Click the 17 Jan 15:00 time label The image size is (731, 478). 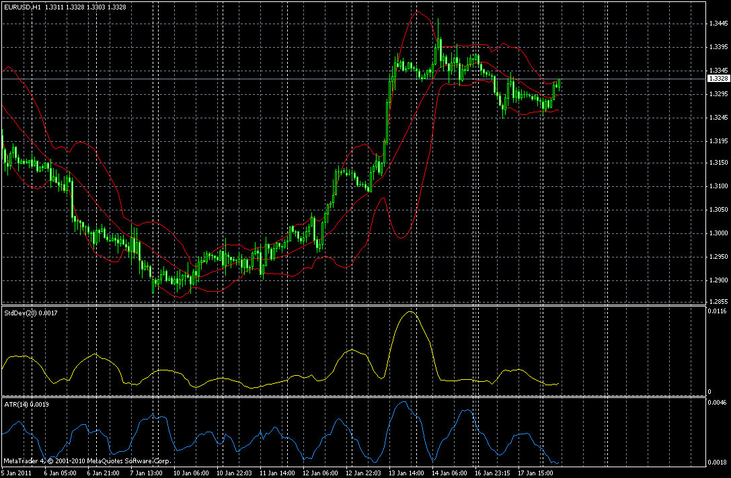click(535, 473)
